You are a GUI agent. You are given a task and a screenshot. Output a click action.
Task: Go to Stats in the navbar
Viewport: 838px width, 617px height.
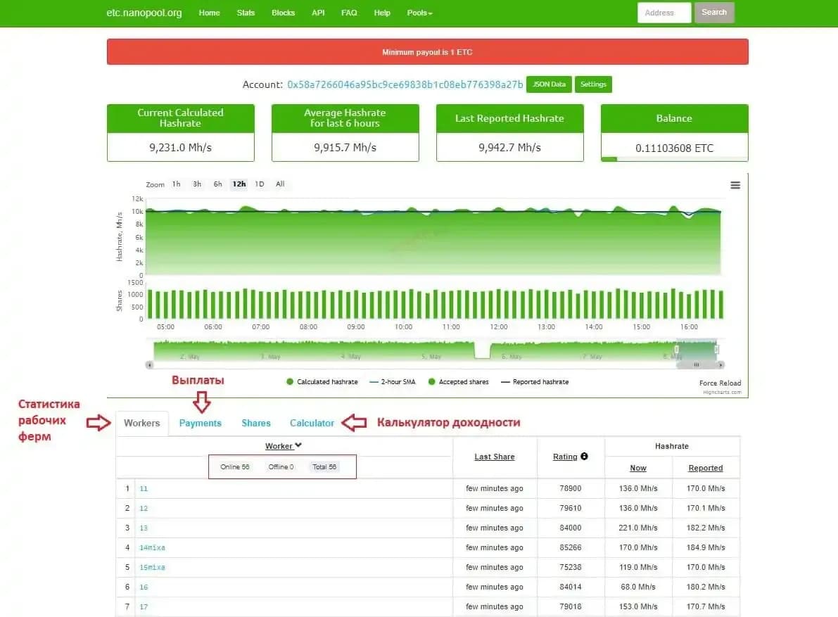click(x=246, y=13)
